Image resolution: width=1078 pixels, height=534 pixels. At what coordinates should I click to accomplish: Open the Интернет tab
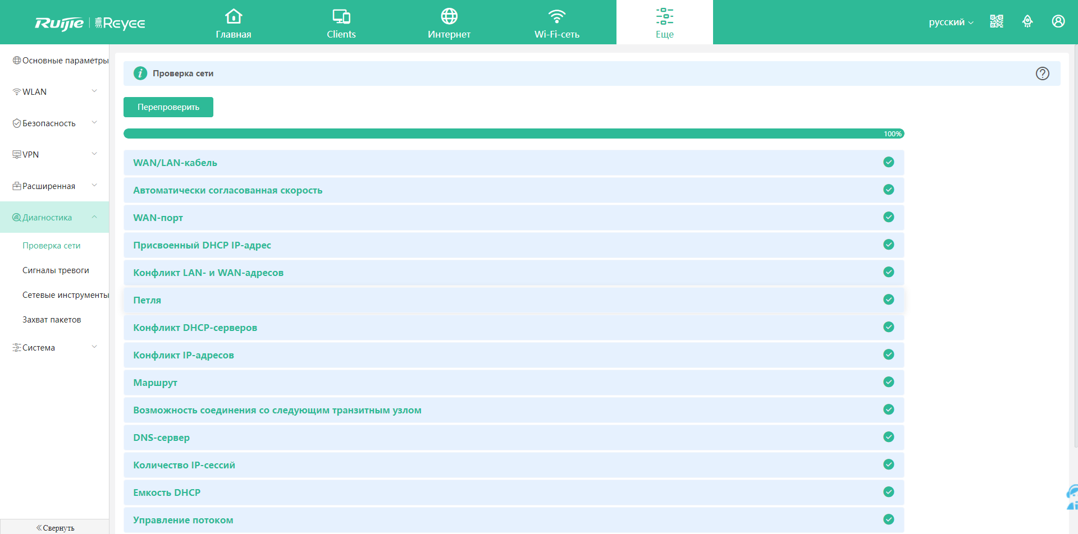tap(449, 22)
